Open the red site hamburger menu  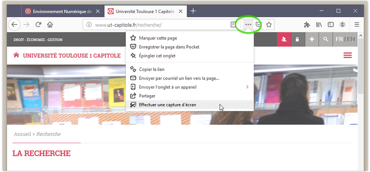(x=347, y=55)
